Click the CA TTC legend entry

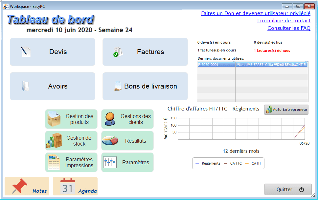point(233,163)
